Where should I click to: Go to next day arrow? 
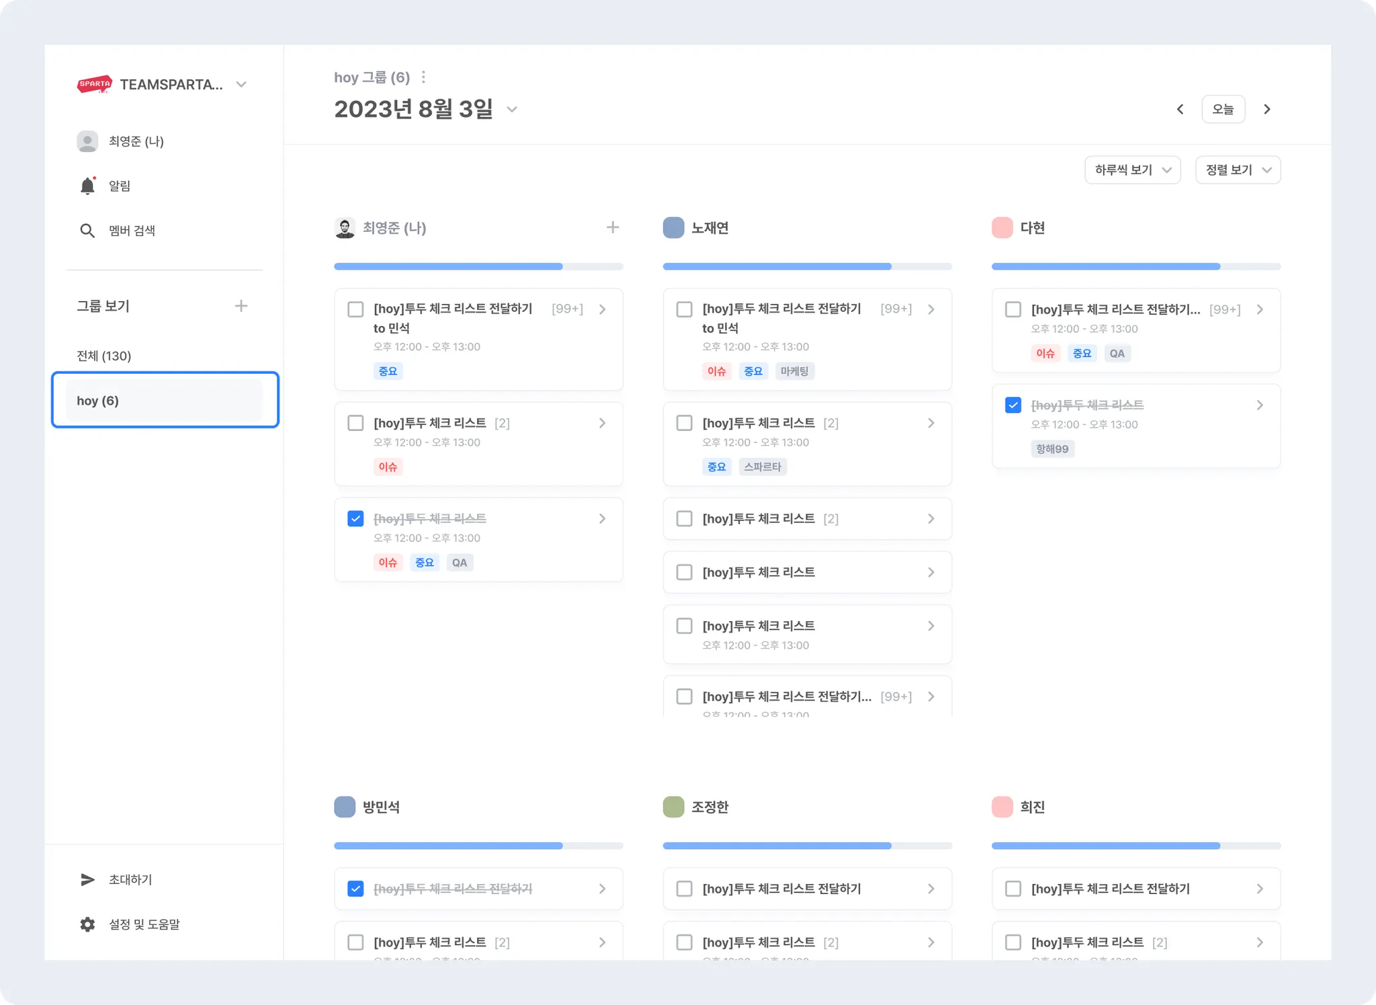[1267, 109]
